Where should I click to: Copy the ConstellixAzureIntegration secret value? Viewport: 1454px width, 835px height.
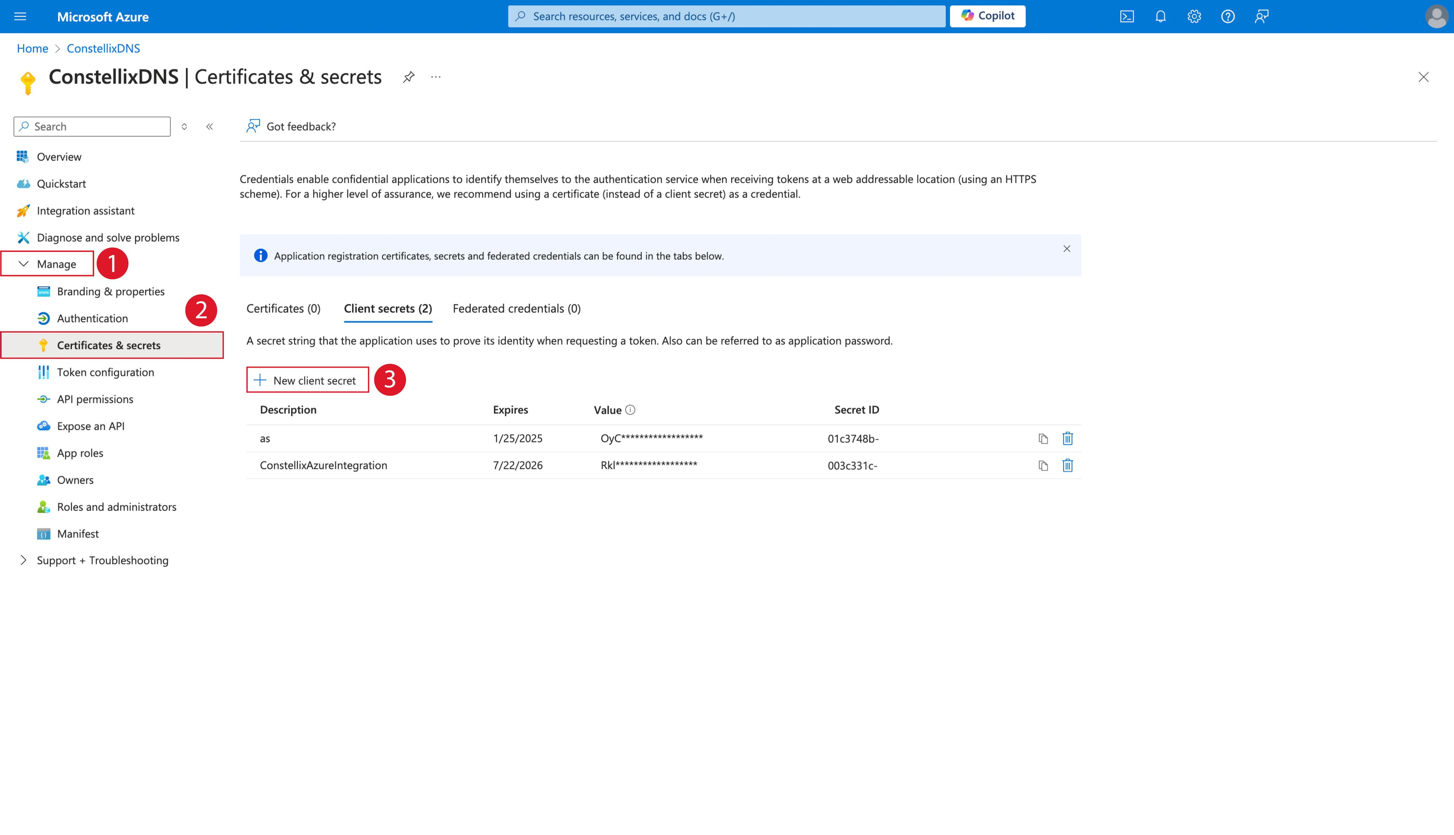[1043, 466]
